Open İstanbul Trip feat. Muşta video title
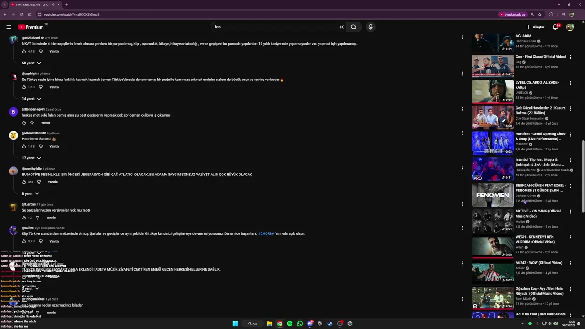 (540, 162)
